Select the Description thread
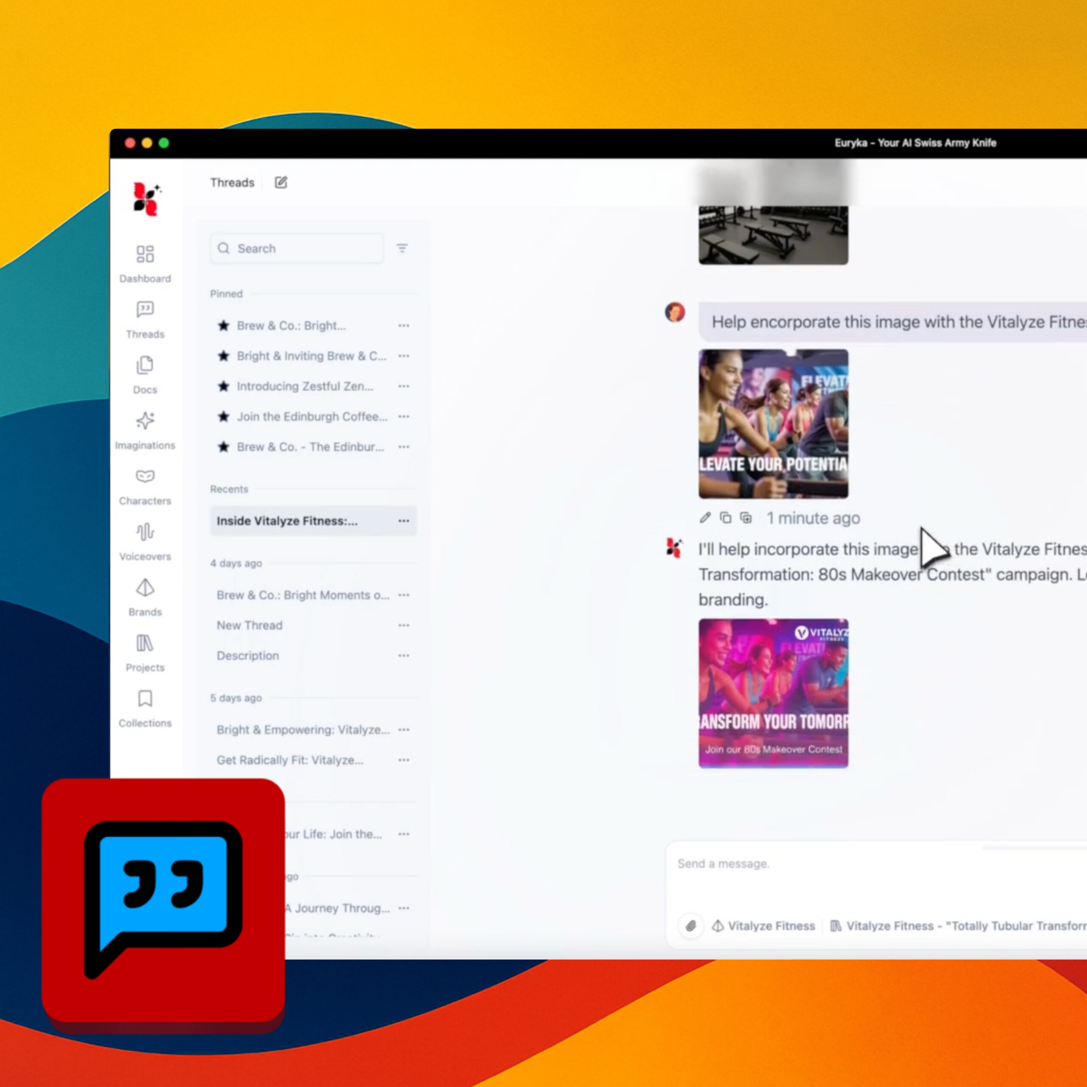The height and width of the screenshot is (1087, 1087). point(248,656)
